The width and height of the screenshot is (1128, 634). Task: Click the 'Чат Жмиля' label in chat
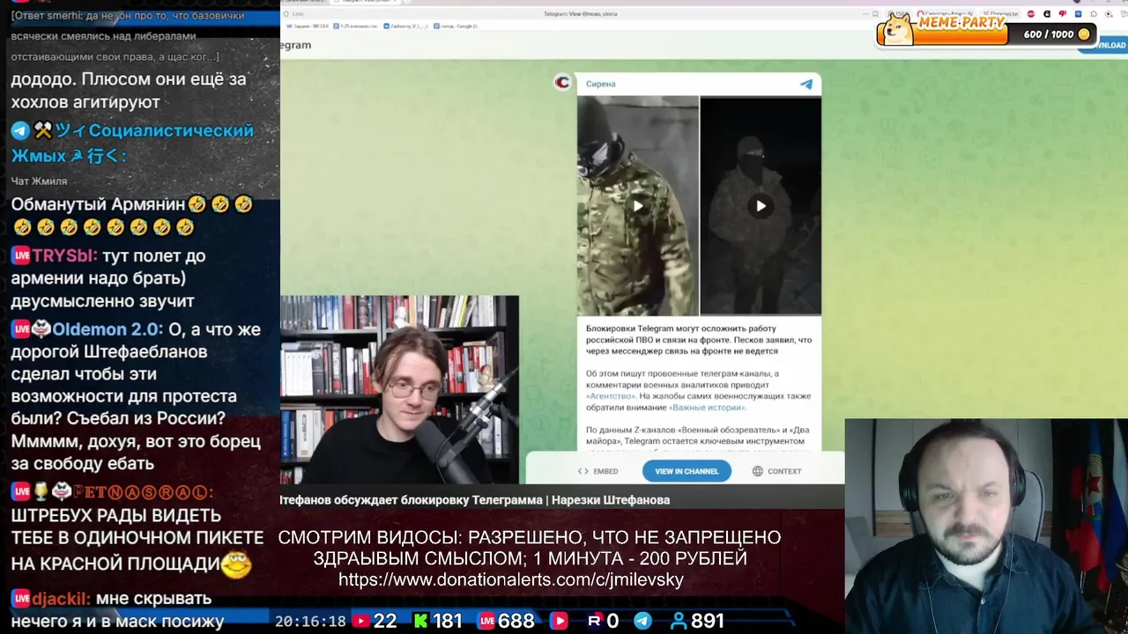39,181
